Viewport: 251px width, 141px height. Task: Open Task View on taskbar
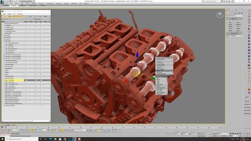pyautogui.click(x=45, y=139)
